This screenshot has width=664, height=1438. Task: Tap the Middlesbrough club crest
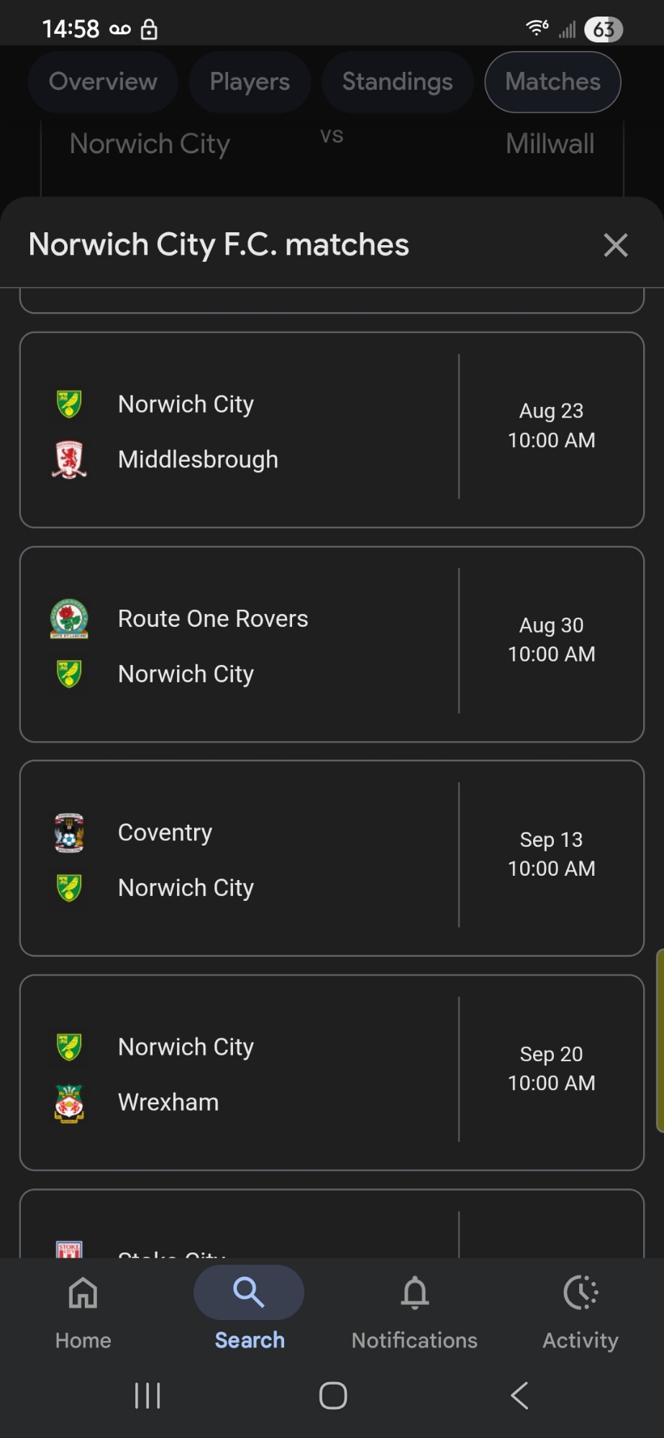[x=69, y=459]
